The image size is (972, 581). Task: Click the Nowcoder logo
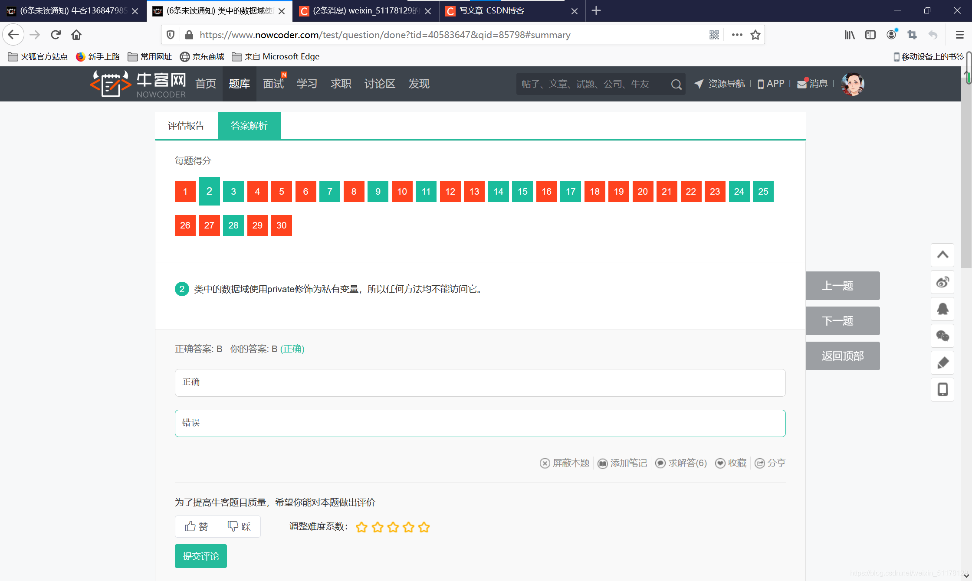[x=138, y=84]
